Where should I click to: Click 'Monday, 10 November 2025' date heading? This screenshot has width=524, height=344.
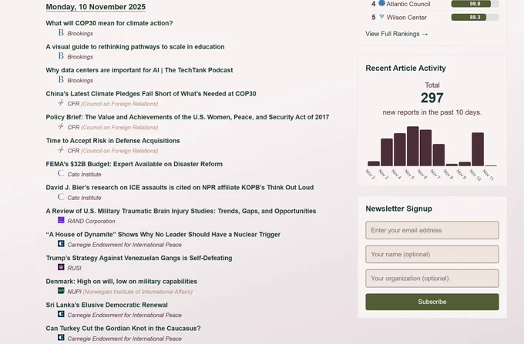click(96, 7)
